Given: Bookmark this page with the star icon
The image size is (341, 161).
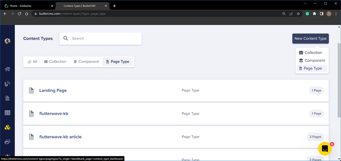Looking at the screenshot, I should point(298,14).
